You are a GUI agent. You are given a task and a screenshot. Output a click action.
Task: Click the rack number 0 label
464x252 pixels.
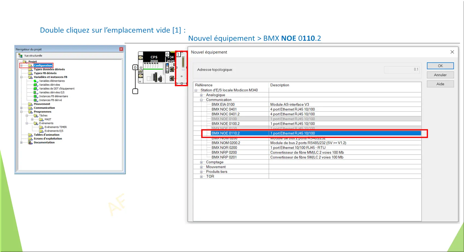click(135, 67)
